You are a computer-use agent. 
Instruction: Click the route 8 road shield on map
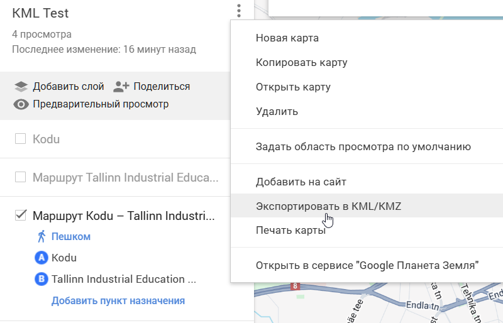pyautogui.click(x=294, y=287)
